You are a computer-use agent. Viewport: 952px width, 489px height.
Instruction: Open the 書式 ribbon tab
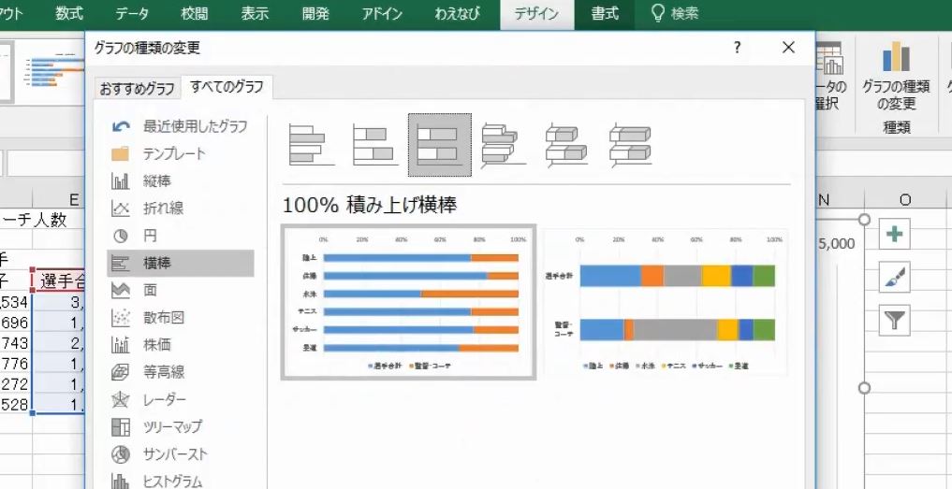tap(606, 13)
